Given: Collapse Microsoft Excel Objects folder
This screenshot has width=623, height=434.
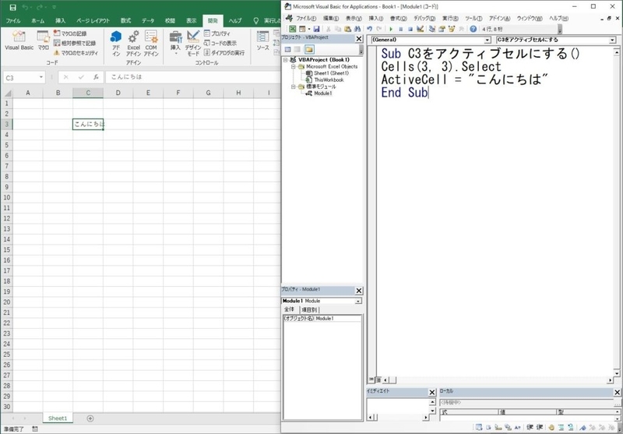Looking at the screenshot, I should tap(294, 66).
